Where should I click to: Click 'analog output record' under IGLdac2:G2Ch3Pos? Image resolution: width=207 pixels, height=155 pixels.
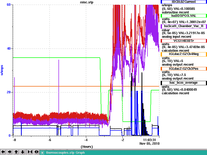tap(178, 79)
